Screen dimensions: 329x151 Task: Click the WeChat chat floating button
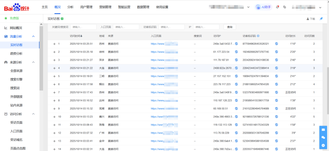pos(323,138)
